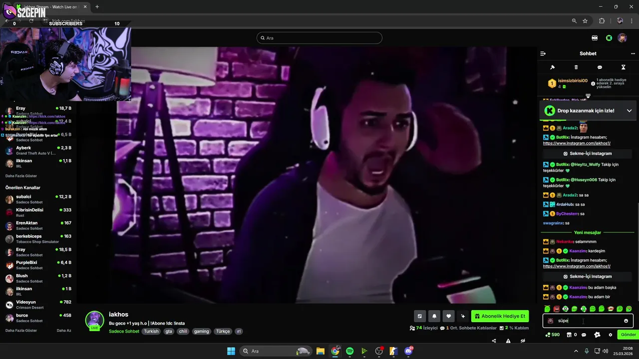Collapse the Sohbet chat panel arrow icon

543,53
